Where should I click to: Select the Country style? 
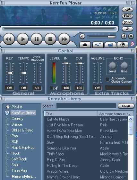point(17,119)
